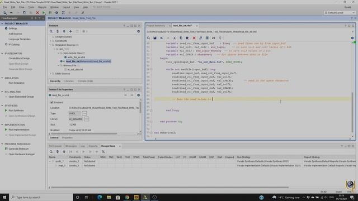Collapse PROGRAM AND DEBUG section
The image size is (358, 201).
(x=2, y=144)
